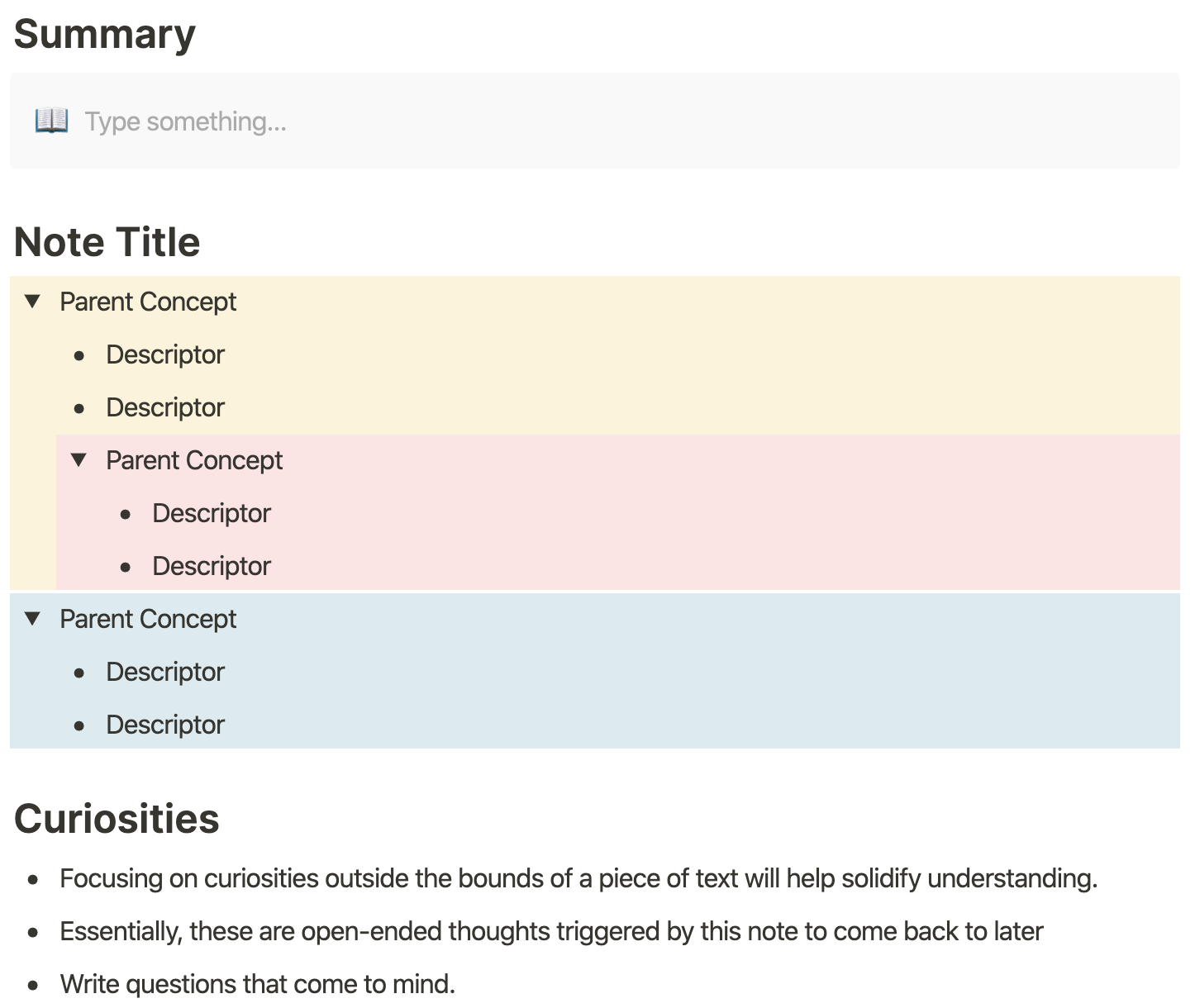Click the "Write questions that come to mind" bullet
The width and height of the screenshot is (1195, 1008).
[x=257, y=984]
